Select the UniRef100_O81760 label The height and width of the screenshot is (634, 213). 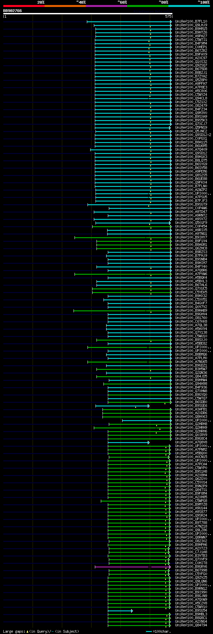tap(191, 318)
